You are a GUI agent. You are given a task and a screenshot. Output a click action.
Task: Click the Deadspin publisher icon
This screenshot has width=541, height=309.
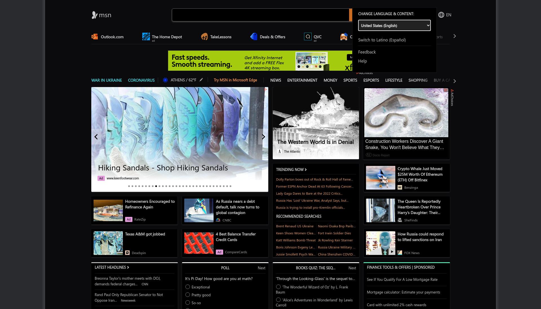127,253
